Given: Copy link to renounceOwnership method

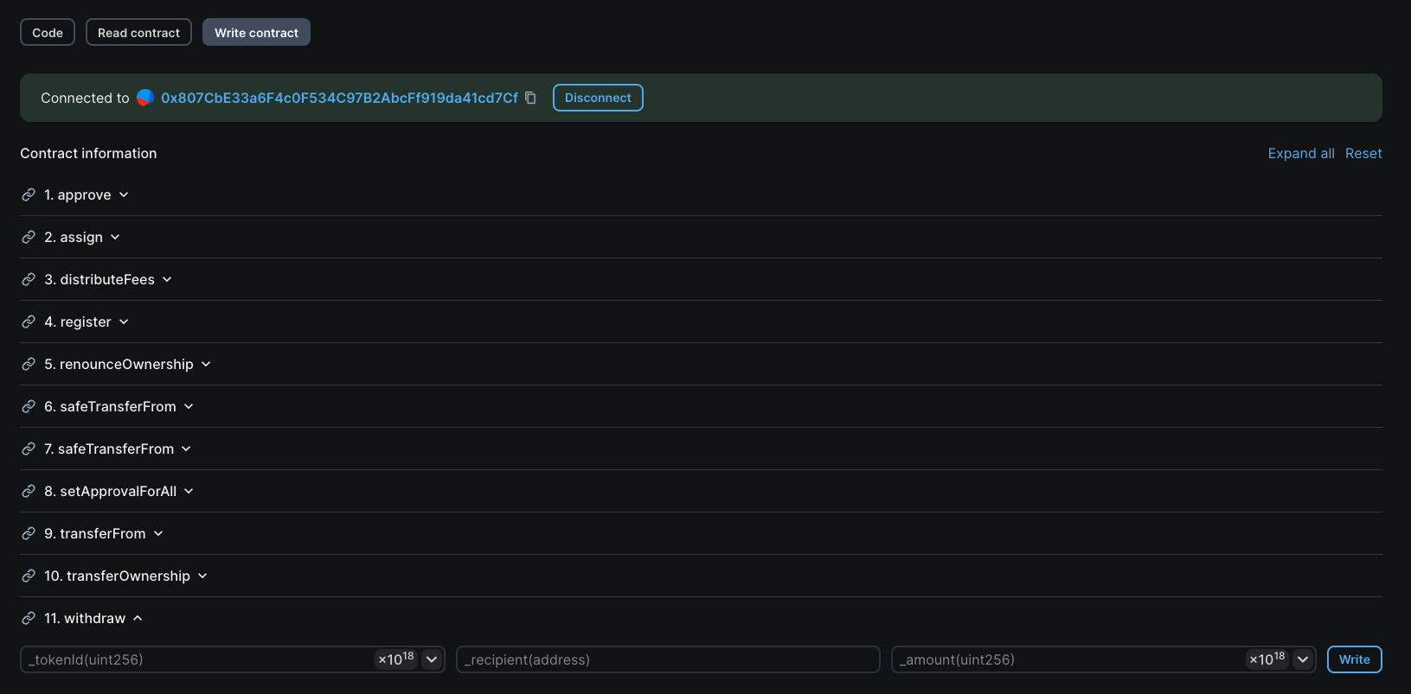Looking at the screenshot, I should 29,364.
